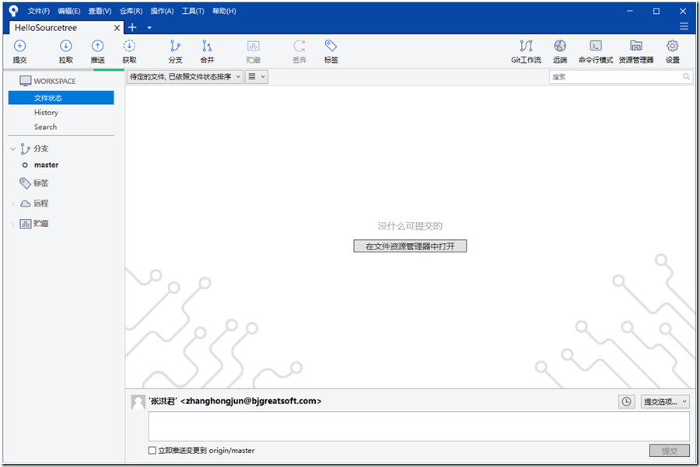
Task: Open a new tab with plus icon
Action: coord(132,27)
